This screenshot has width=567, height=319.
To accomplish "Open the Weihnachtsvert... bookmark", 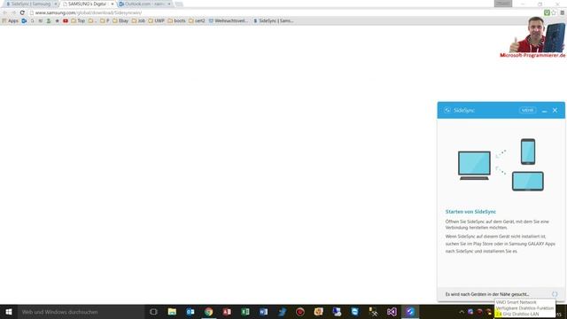I will (229, 21).
